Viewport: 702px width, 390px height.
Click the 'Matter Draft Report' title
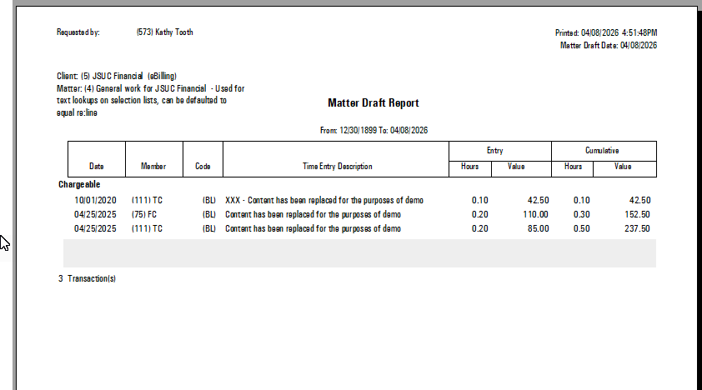pos(374,102)
